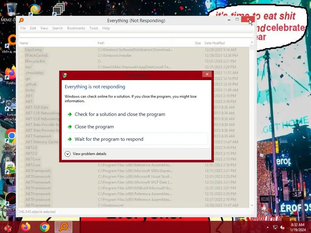Image resolution: width=311 pixels, height=233 pixels.
Task: Click the 240,543 objects selected status text
Action: tap(37, 212)
